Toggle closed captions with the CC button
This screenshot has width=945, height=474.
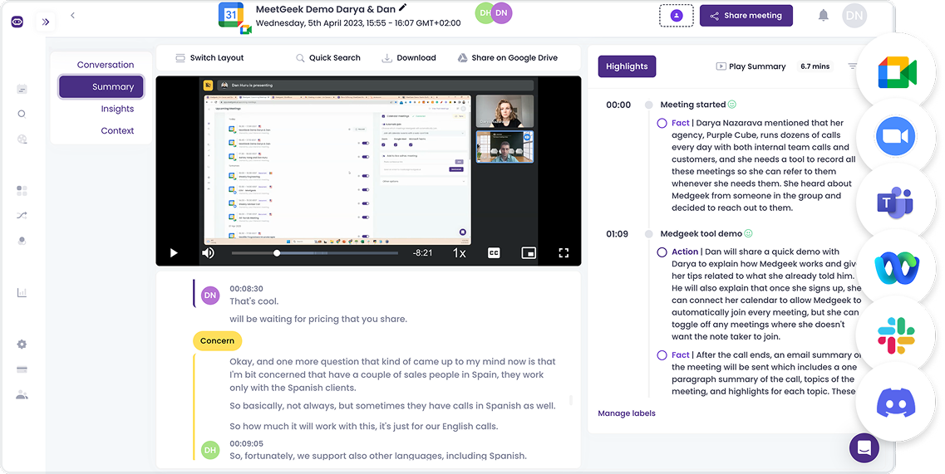click(494, 253)
